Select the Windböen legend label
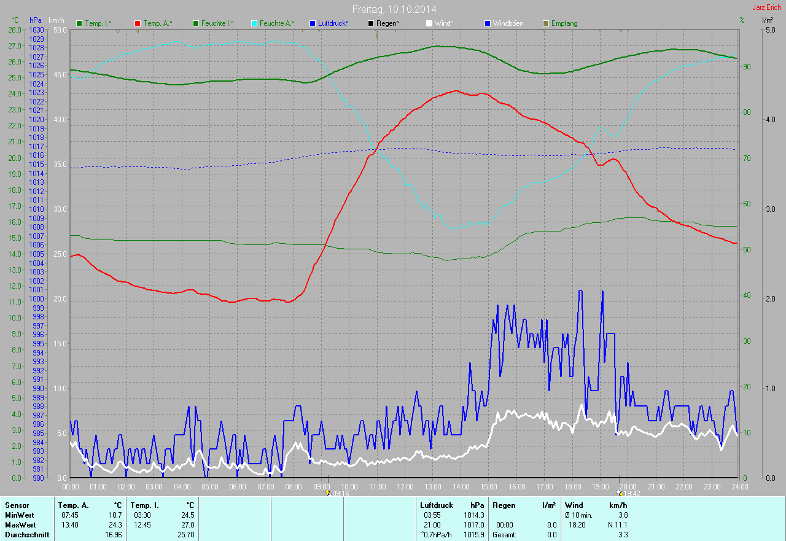 coord(508,23)
